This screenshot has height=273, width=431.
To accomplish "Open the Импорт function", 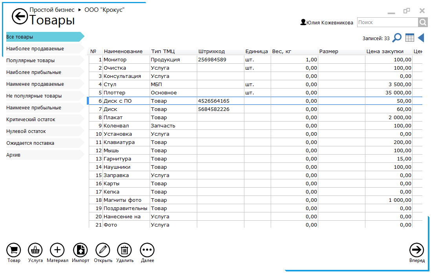I will pos(80,250).
